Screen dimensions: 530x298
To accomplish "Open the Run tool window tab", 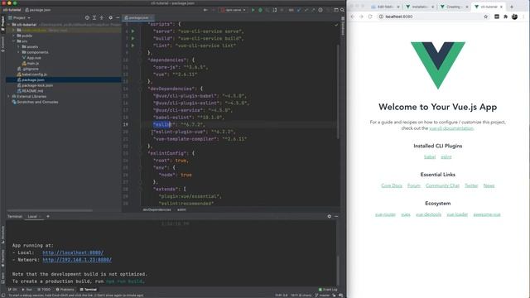I will click(27, 290).
